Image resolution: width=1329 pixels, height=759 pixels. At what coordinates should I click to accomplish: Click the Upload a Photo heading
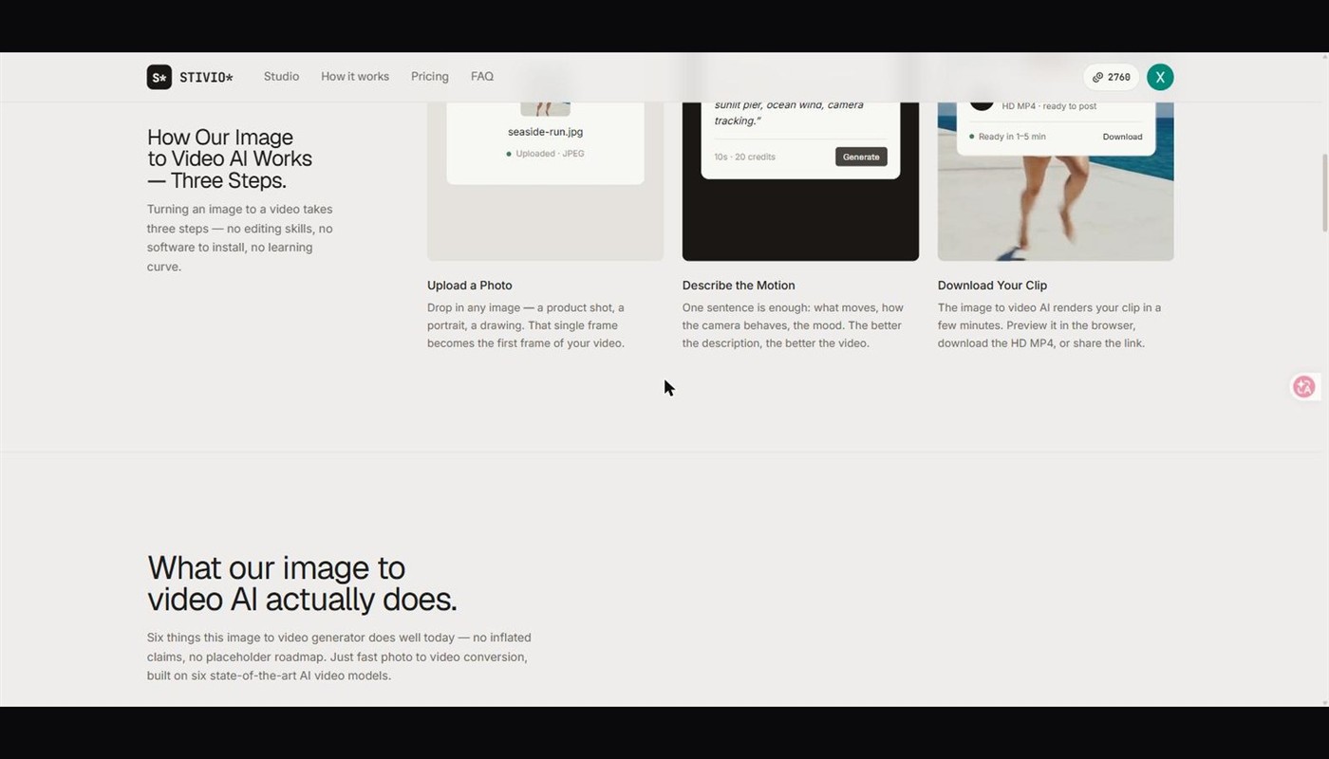(x=470, y=285)
